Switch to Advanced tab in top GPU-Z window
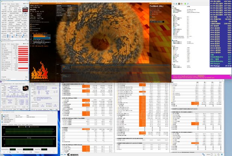Image resolution: width=232 pixels, height=156 pixels. click(x=13, y=4)
